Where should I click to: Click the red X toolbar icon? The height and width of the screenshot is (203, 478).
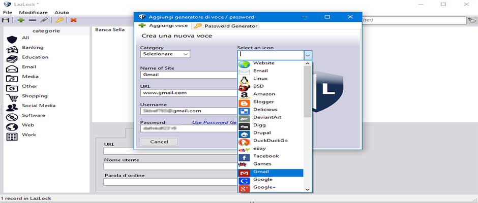click(x=73, y=20)
